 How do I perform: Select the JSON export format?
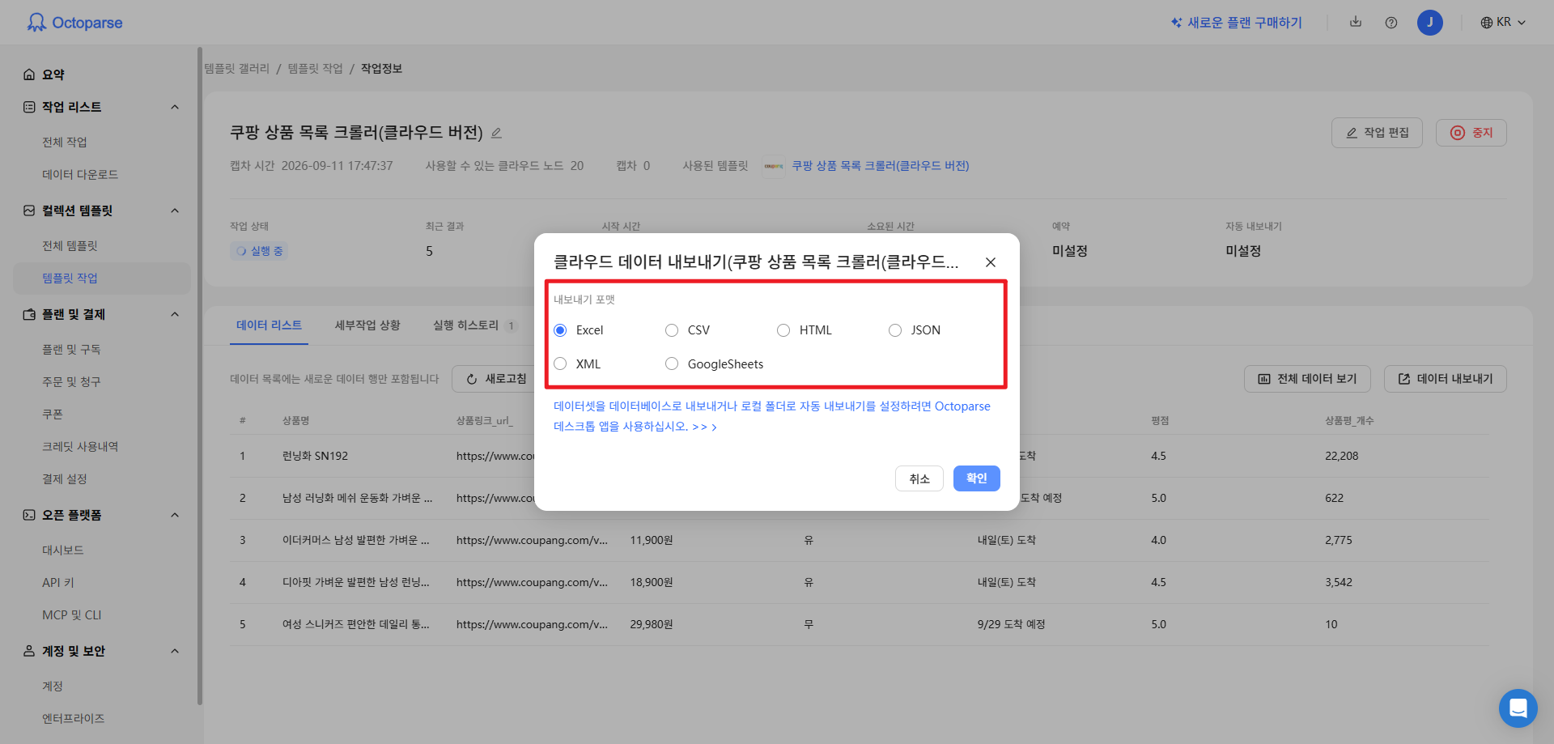915,330
